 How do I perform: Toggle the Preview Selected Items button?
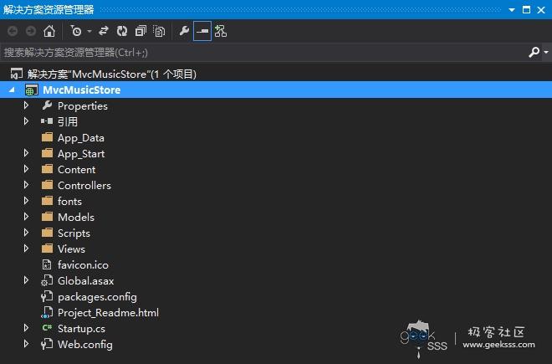click(x=202, y=31)
